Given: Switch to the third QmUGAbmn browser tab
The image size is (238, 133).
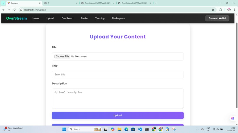Looking at the screenshot, I should pos(98,3).
